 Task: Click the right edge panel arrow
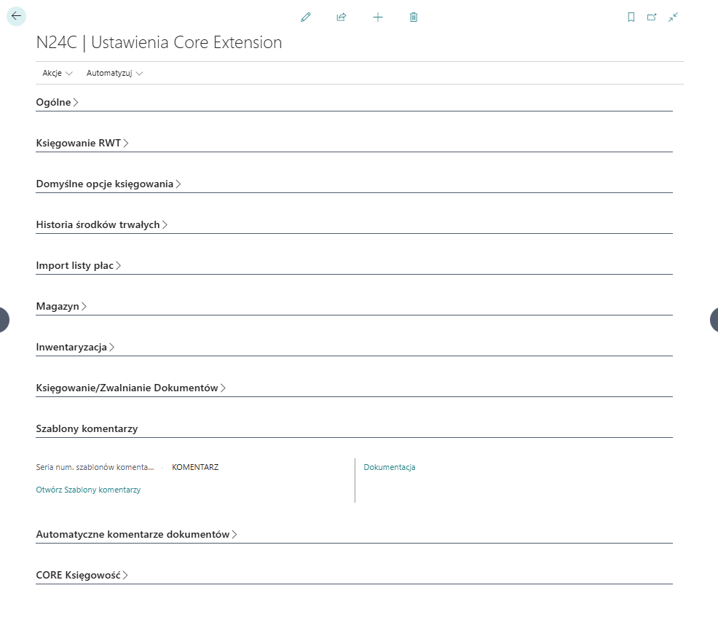point(714,319)
